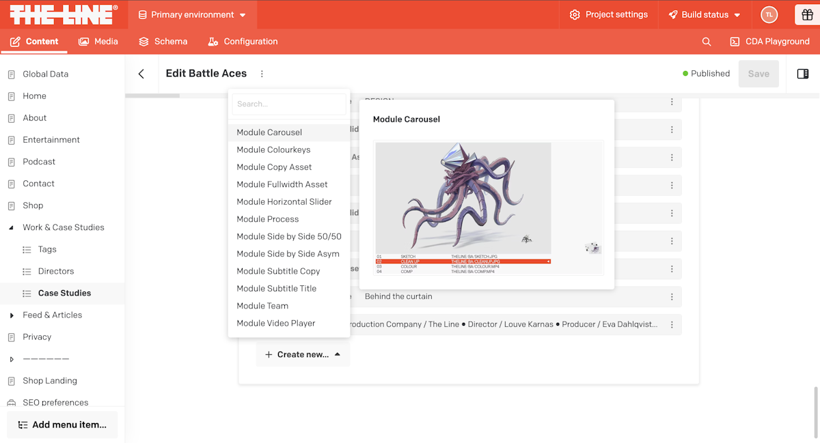The height and width of the screenshot is (443, 820).
Task: Toggle the right sidebar panel icon
Action: pyautogui.click(x=803, y=74)
